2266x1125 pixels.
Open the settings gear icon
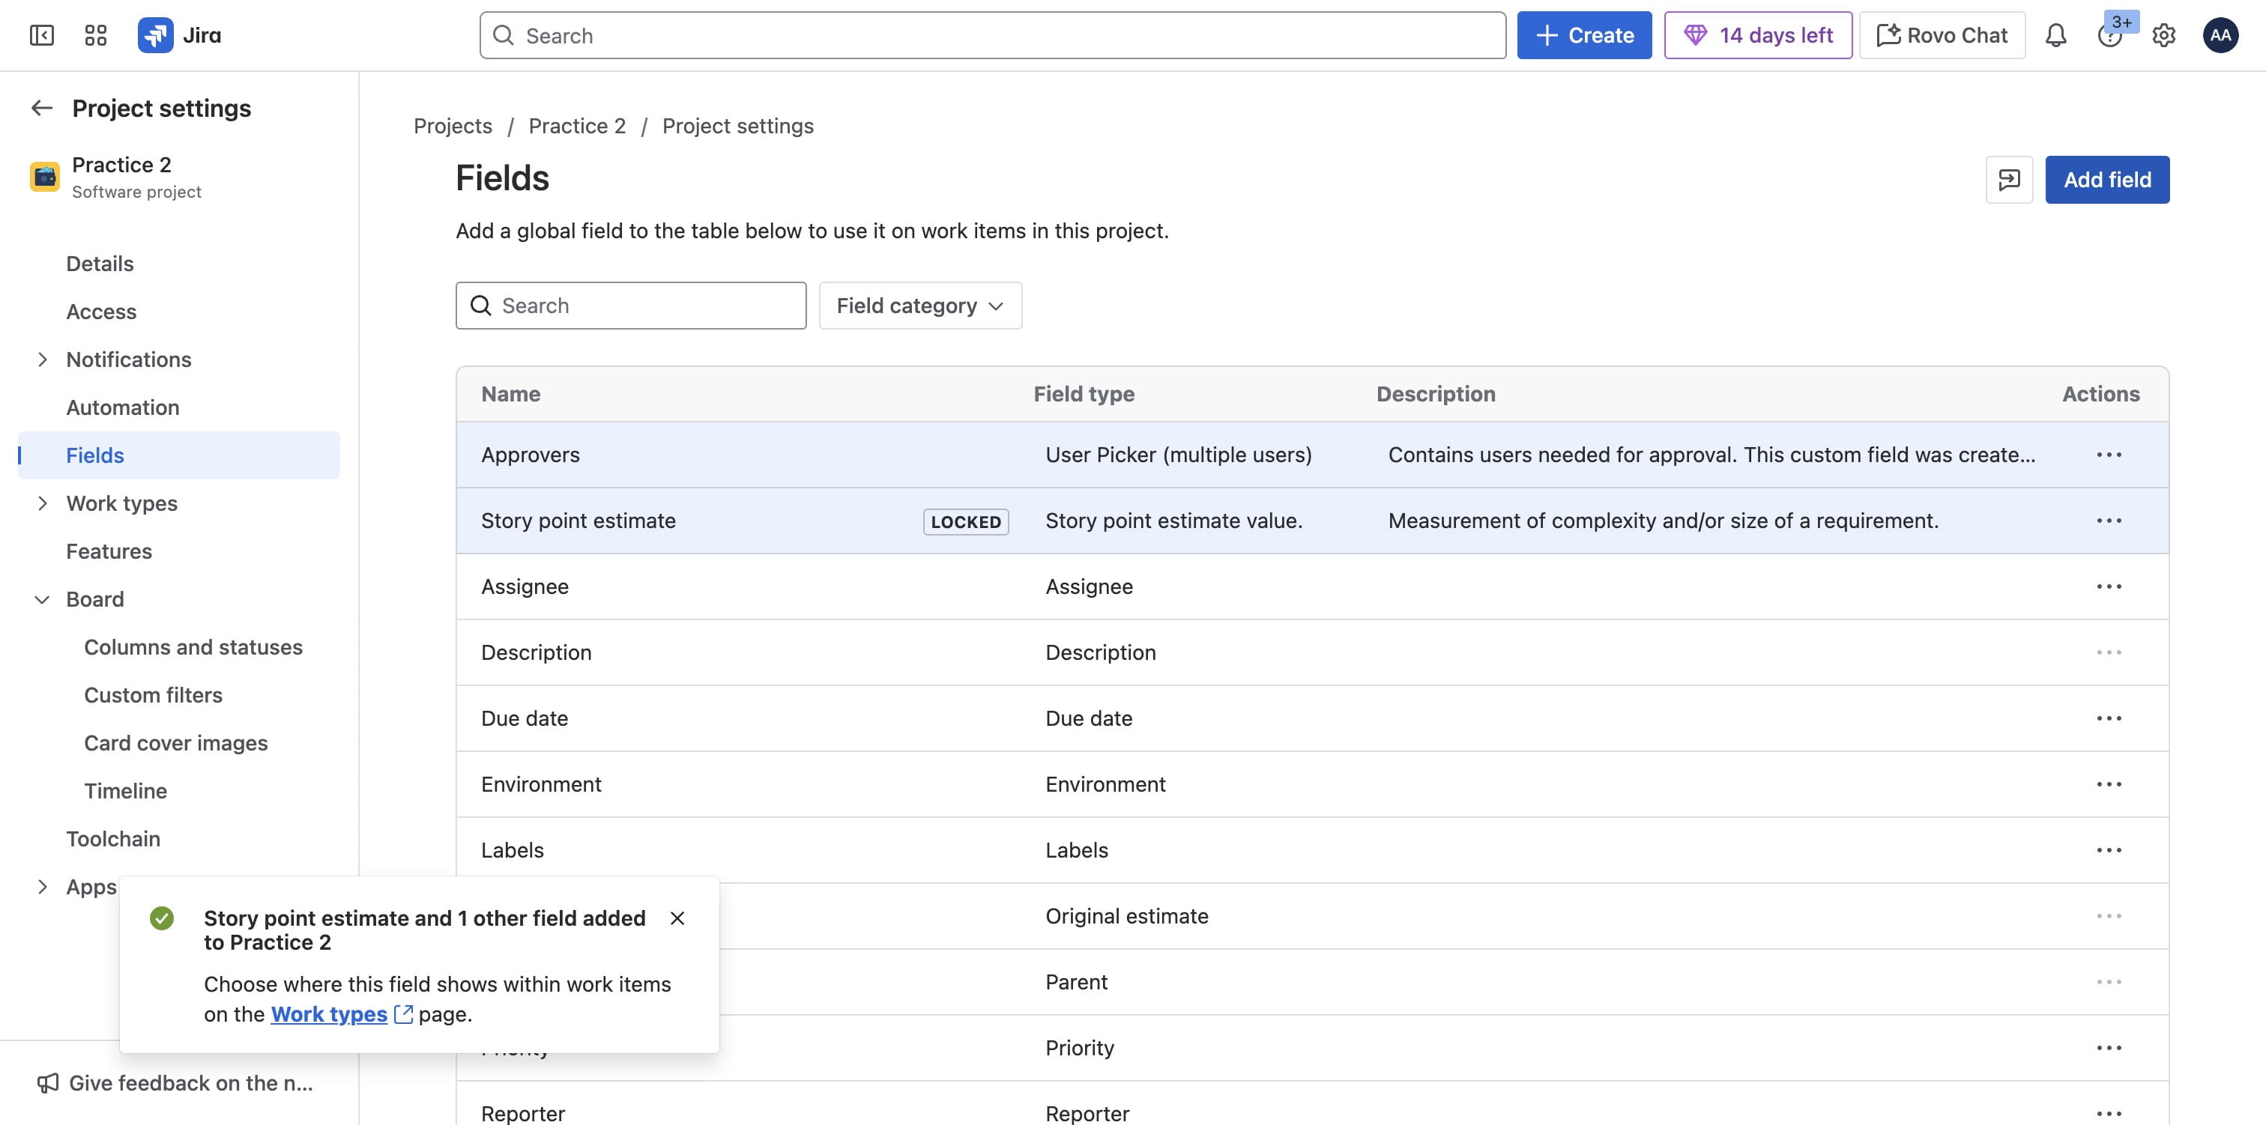tap(2163, 35)
